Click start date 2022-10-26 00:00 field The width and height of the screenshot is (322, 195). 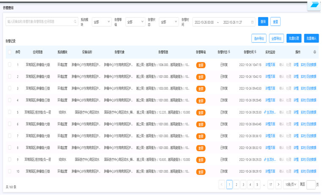(x=204, y=22)
